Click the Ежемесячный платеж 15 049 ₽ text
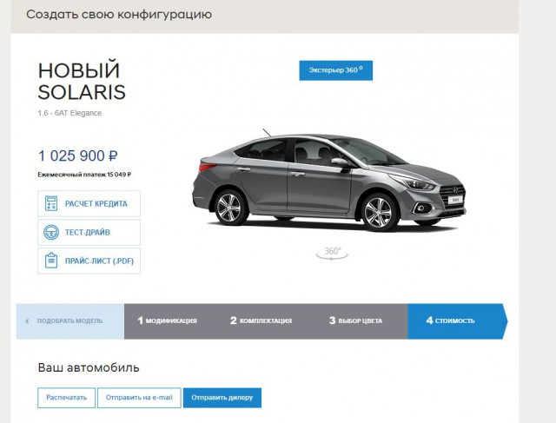This screenshot has height=423, width=556. pos(84,175)
